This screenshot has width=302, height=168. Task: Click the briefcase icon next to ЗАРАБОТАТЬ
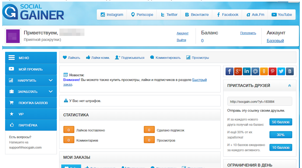pyautogui.click(x=11, y=92)
